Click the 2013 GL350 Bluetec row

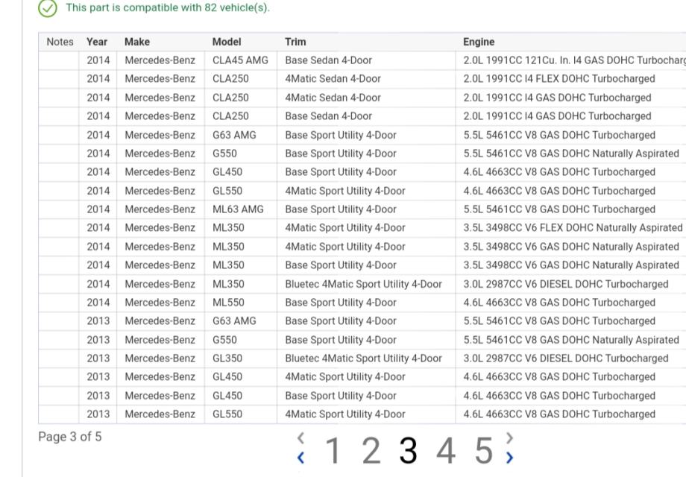363,358
